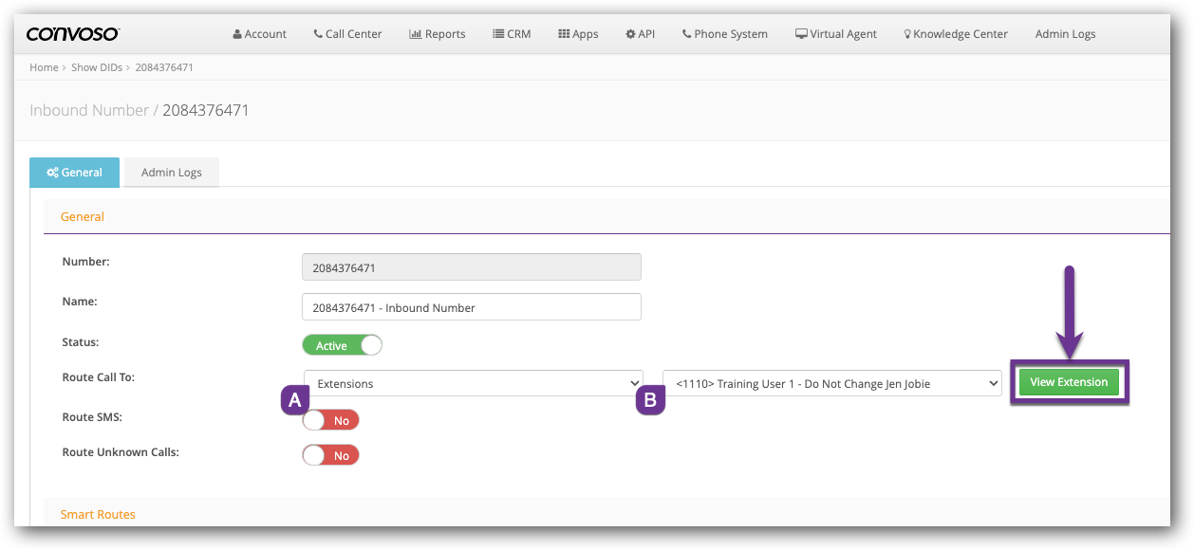
Task: Select the General tab
Action: pos(74,173)
